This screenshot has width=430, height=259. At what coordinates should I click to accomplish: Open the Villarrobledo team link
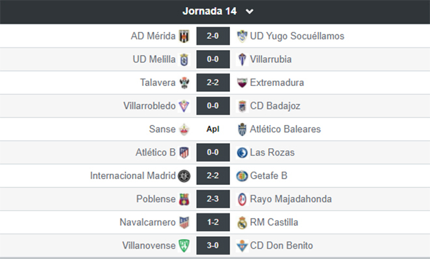pos(149,105)
